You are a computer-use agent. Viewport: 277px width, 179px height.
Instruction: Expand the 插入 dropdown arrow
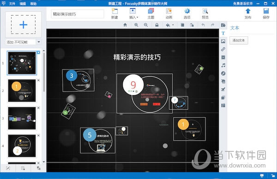(137, 17)
